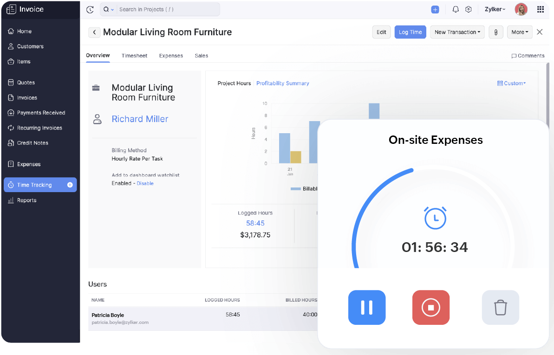Click the Log Time button
The height and width of the screenshot is (355, 554).
[x=410, y=32]
